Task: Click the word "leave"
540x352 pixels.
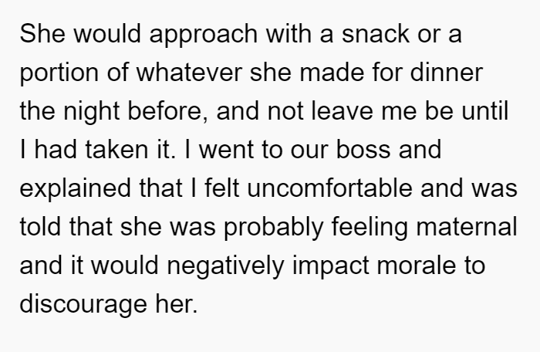Action: click(343, 111)
